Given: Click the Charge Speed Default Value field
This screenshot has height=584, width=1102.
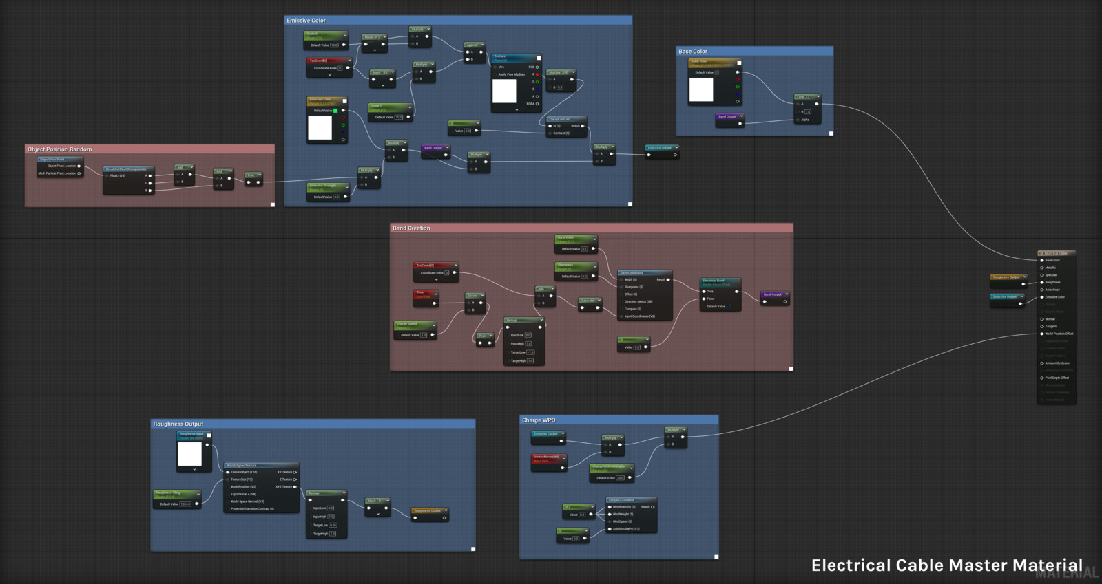Looking at the screenshot, I should pyautogui.click(x=424, y=335).
